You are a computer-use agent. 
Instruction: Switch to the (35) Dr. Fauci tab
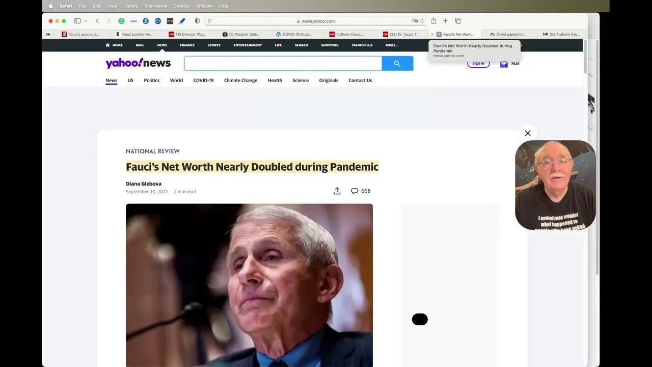[401, 34]
